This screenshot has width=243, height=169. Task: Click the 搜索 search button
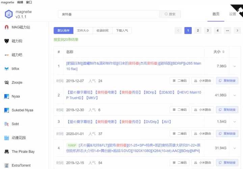click(170, 14)
